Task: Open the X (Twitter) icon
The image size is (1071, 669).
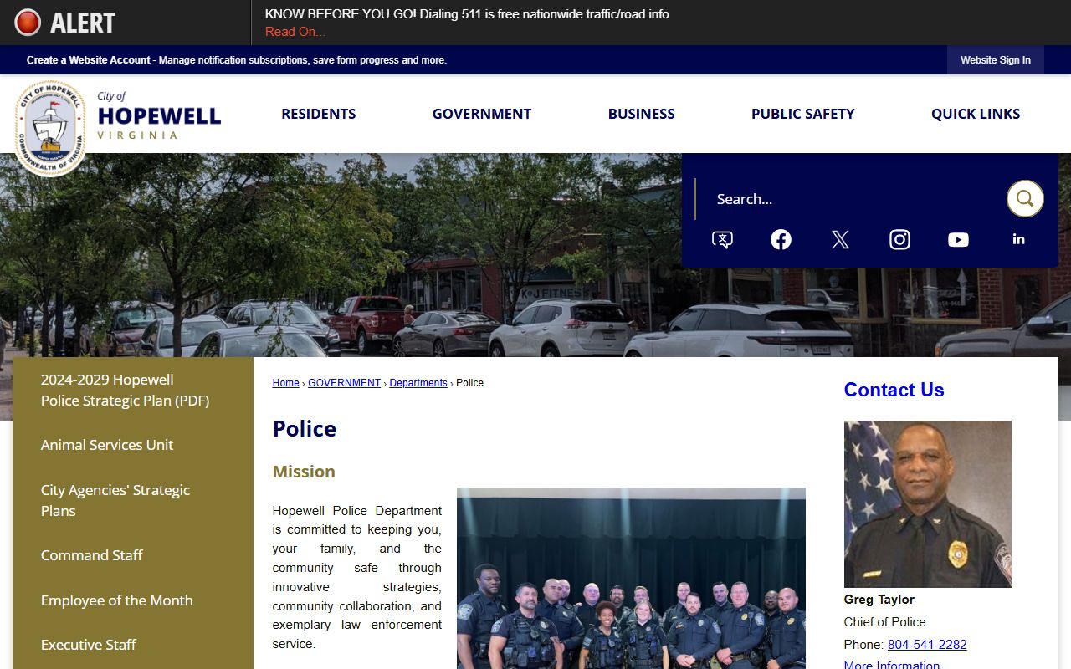Action: (x=840, y=240)
